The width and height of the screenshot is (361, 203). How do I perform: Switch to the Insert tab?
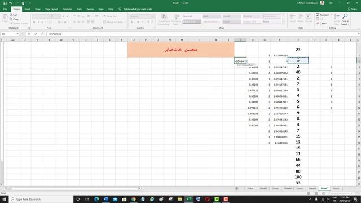coord(28,9)
